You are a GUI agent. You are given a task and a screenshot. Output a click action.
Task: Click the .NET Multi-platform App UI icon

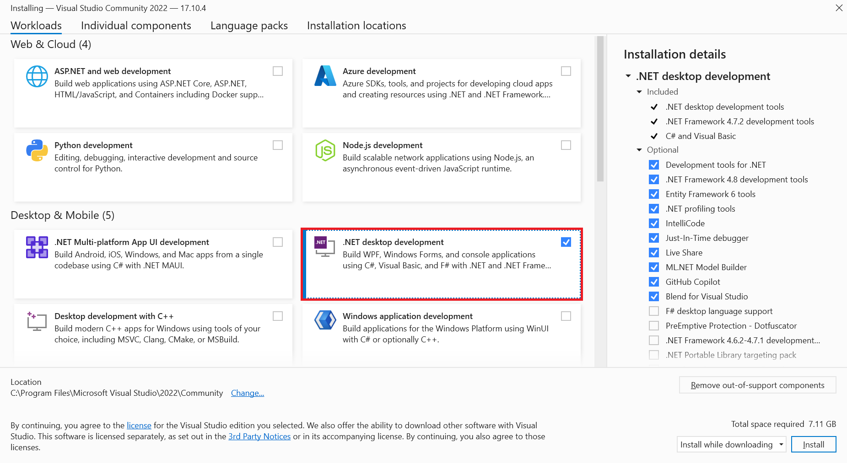tap(37, 247)
